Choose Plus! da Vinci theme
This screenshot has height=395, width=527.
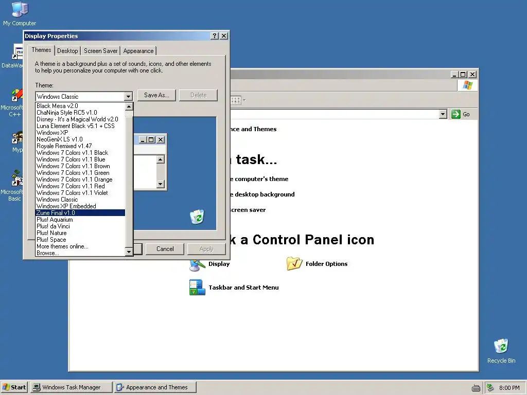[80, 226]
